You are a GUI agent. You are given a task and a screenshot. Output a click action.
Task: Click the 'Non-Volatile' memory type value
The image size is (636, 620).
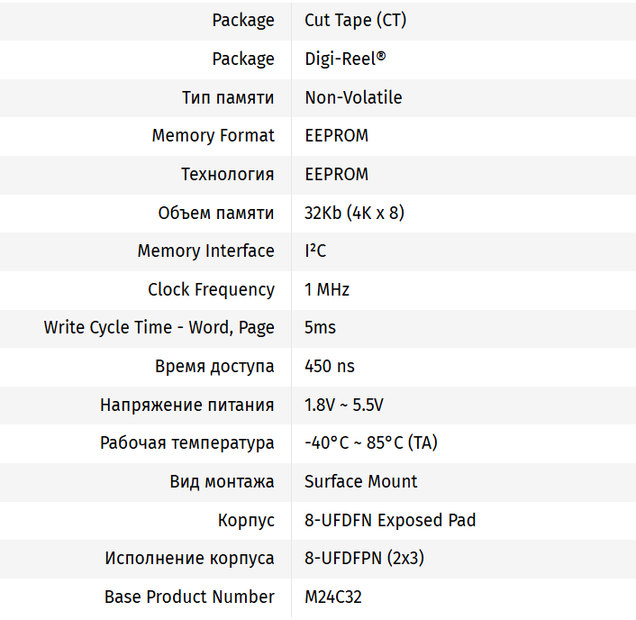(353, 97)
